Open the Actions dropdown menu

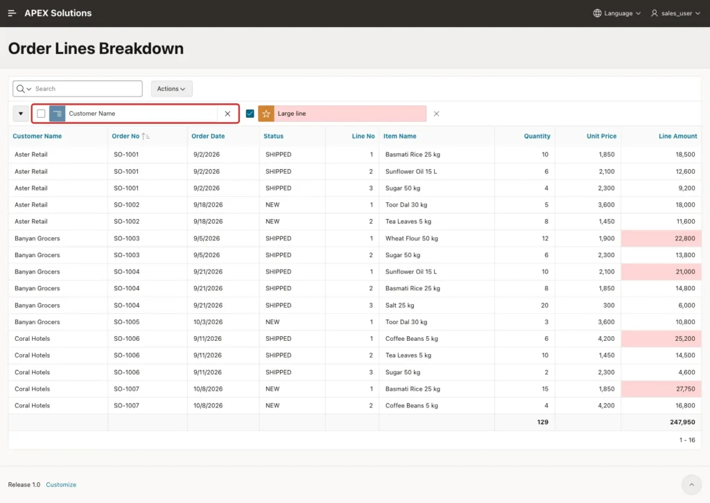(171, 89)
